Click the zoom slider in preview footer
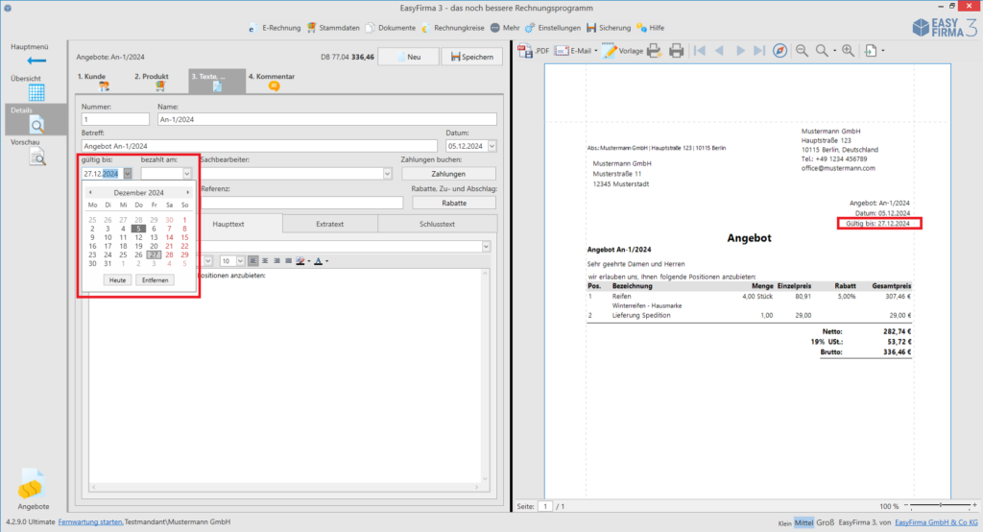The image size is (983, 532). tap(941, 506)
